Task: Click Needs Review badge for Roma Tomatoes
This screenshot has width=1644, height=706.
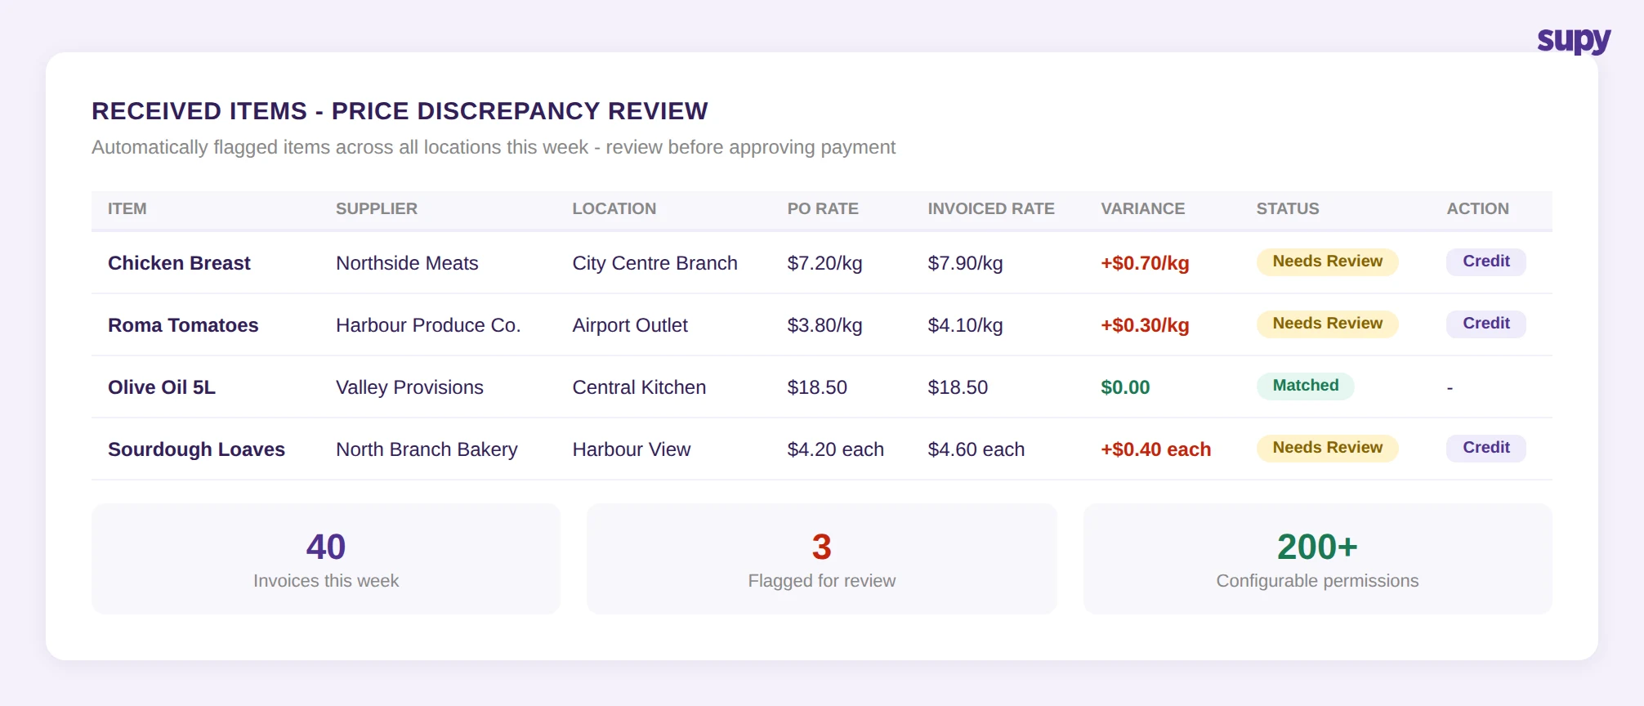Action: click(1327, 324)
